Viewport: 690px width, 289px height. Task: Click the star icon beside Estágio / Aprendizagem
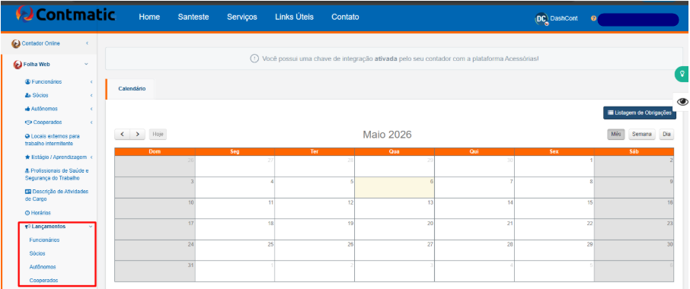[x=27, y=157]
